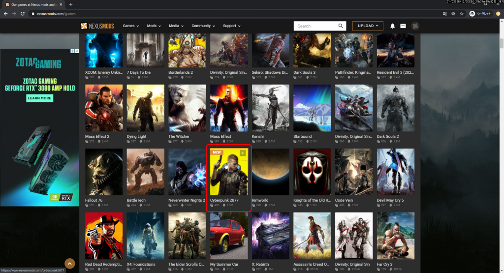Viewport: 504px width, 273px height.
Task: Bookmark this page with the star icon
Action: 462,14
